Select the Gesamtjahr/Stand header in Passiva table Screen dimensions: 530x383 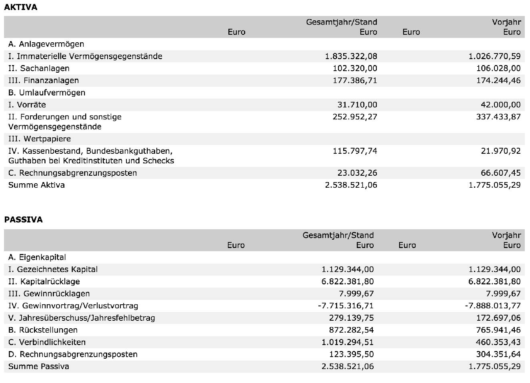338,235
